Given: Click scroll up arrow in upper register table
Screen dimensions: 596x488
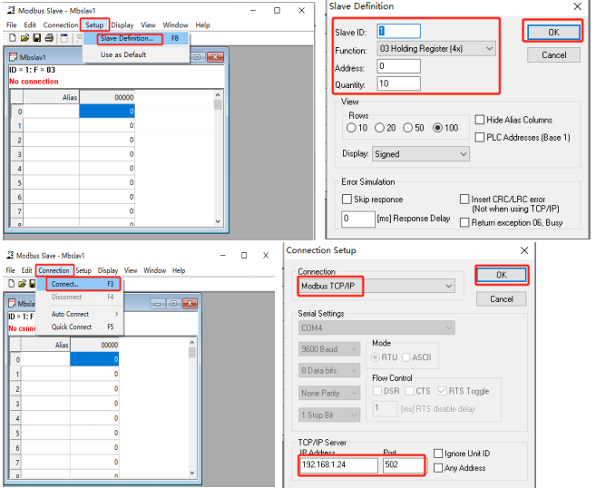Looking at the screenshot, I should 218,95.
